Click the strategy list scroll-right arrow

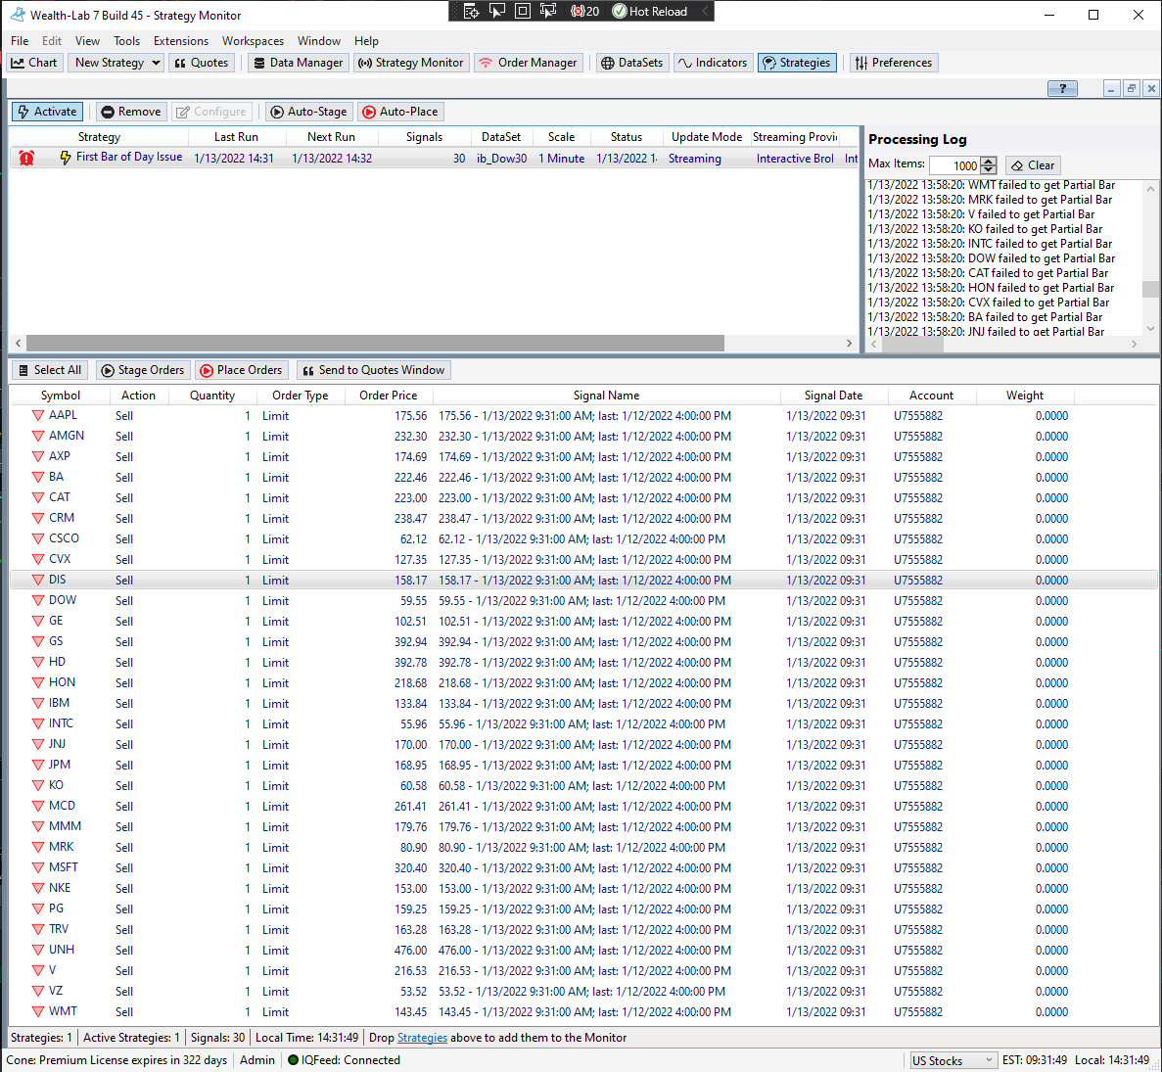point(850,344)
